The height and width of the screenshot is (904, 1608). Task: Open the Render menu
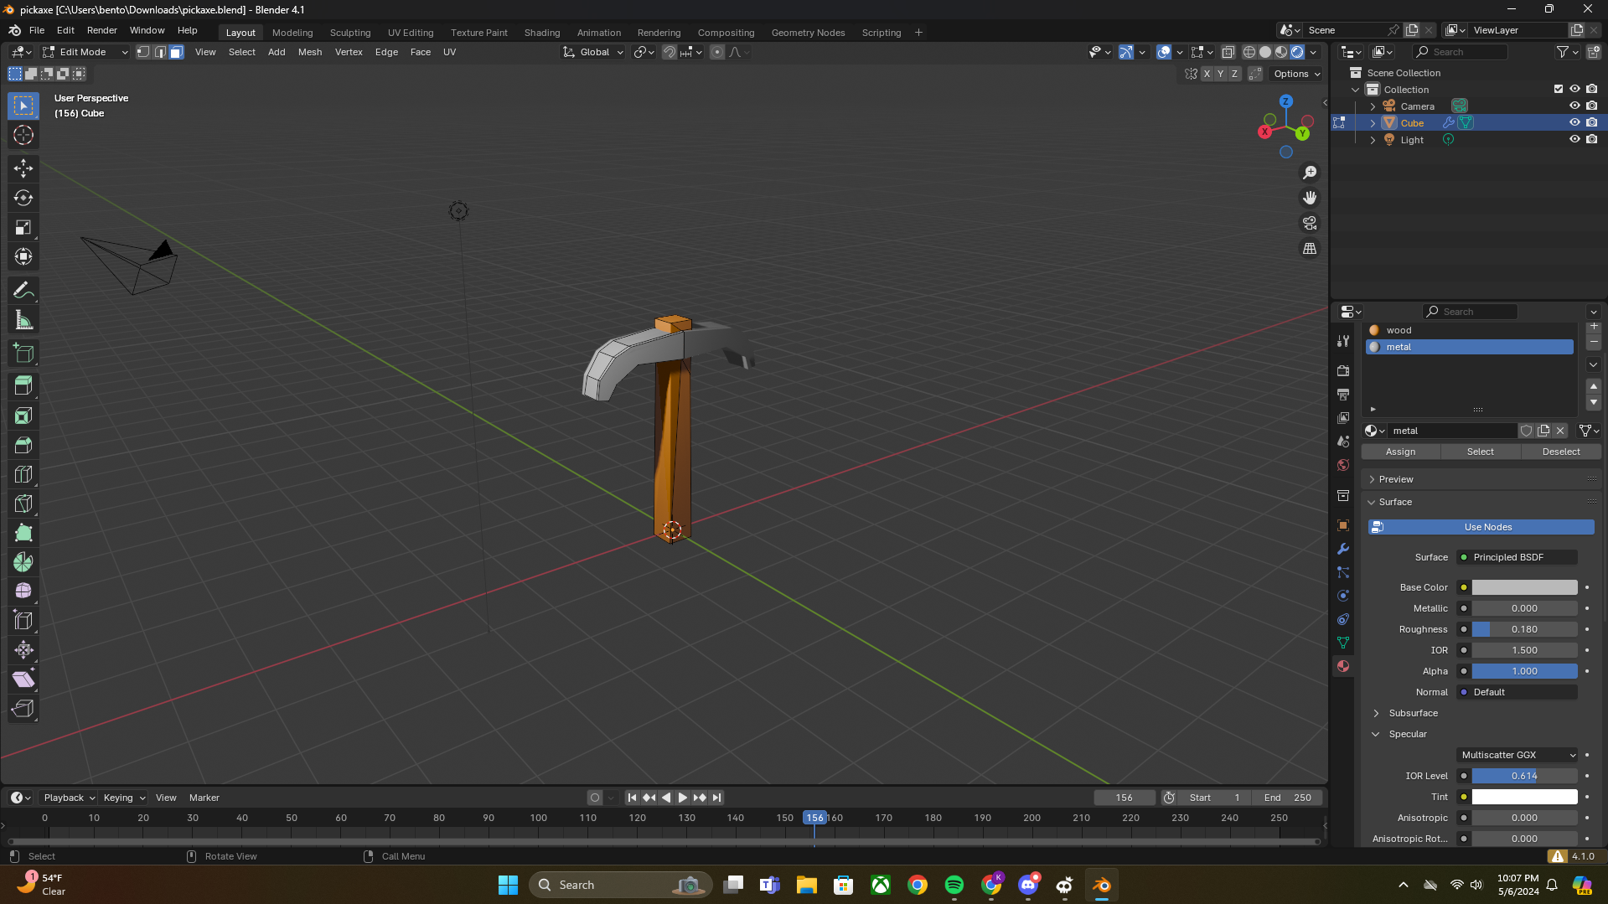coord(102,30)
